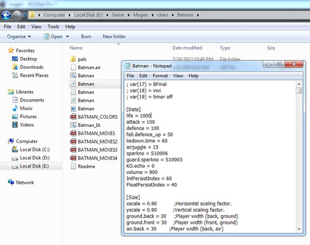310x245 pixels.
Task: Click the Notepad icon in Batman title bar
Action: tap(128, 66)
